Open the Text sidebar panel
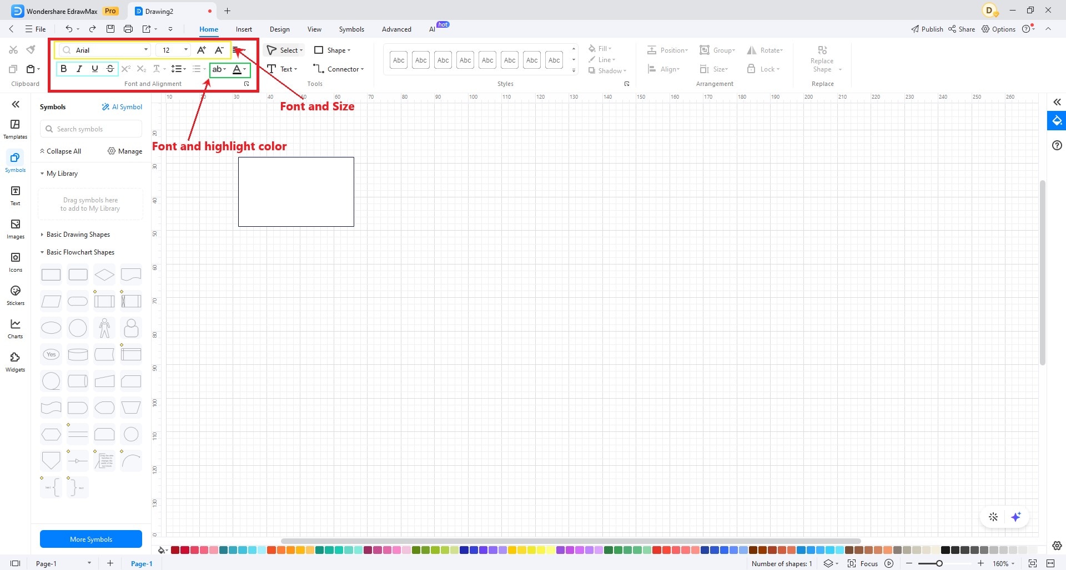 15,195
